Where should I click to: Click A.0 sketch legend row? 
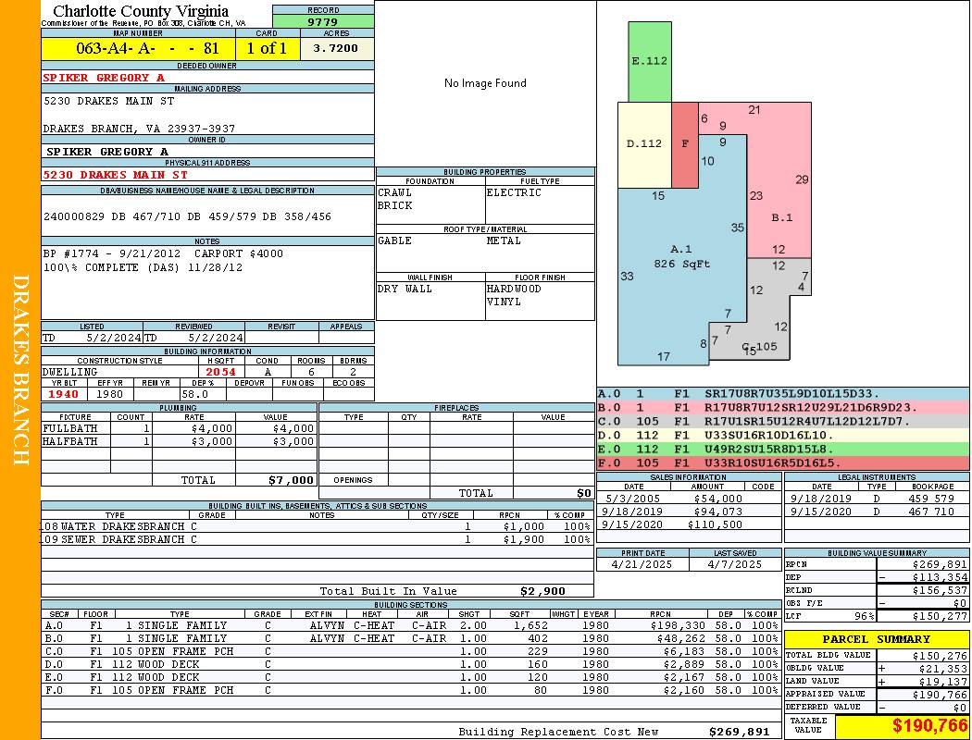tap(783, 394)
